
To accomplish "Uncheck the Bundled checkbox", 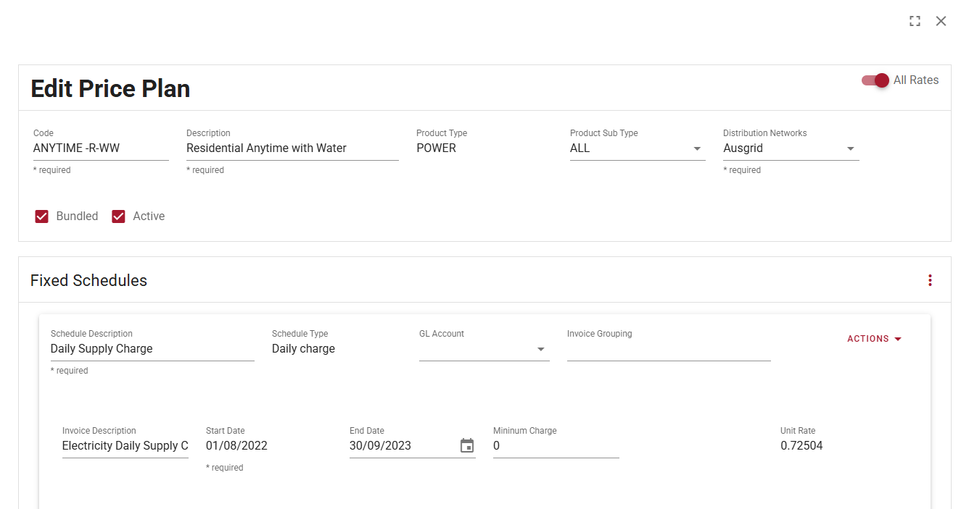I will tap(42, 216).
